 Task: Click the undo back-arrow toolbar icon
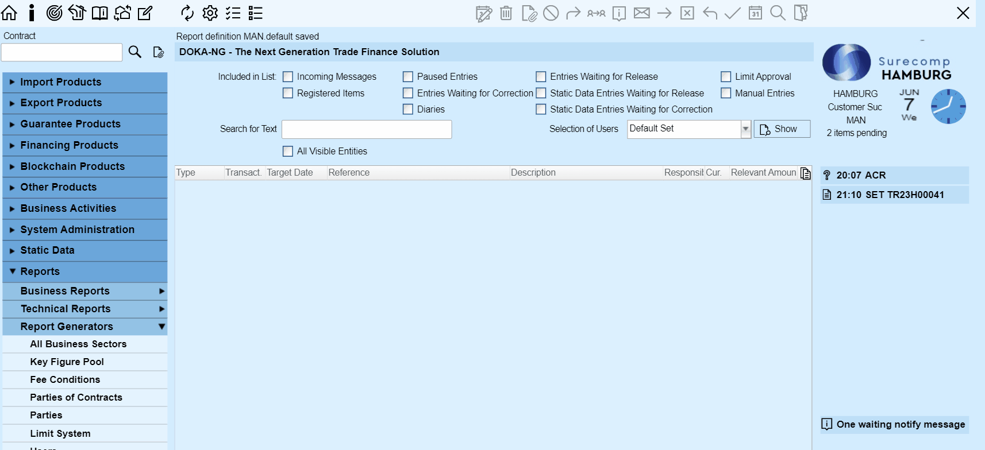[710, 13]
